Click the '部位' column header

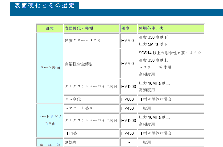tap(50, 28)
